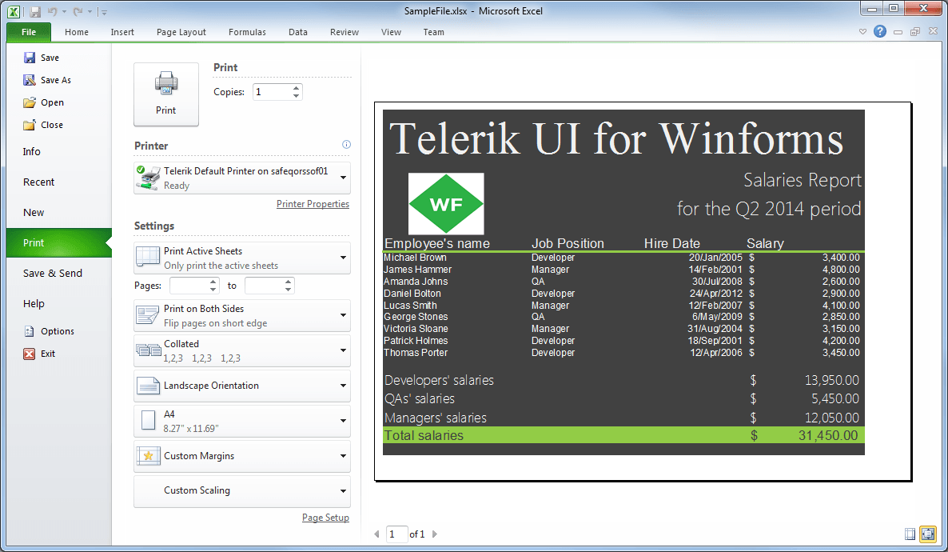Click the current page number box
Screen dimensions: 948x552
click(396, 534)
